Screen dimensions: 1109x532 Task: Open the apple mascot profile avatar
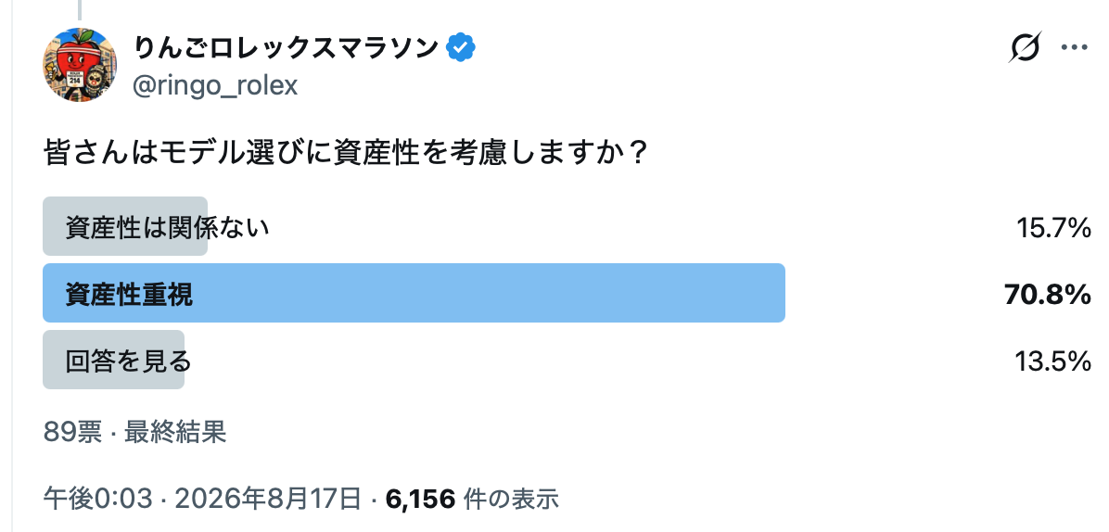tap(80, 65)
